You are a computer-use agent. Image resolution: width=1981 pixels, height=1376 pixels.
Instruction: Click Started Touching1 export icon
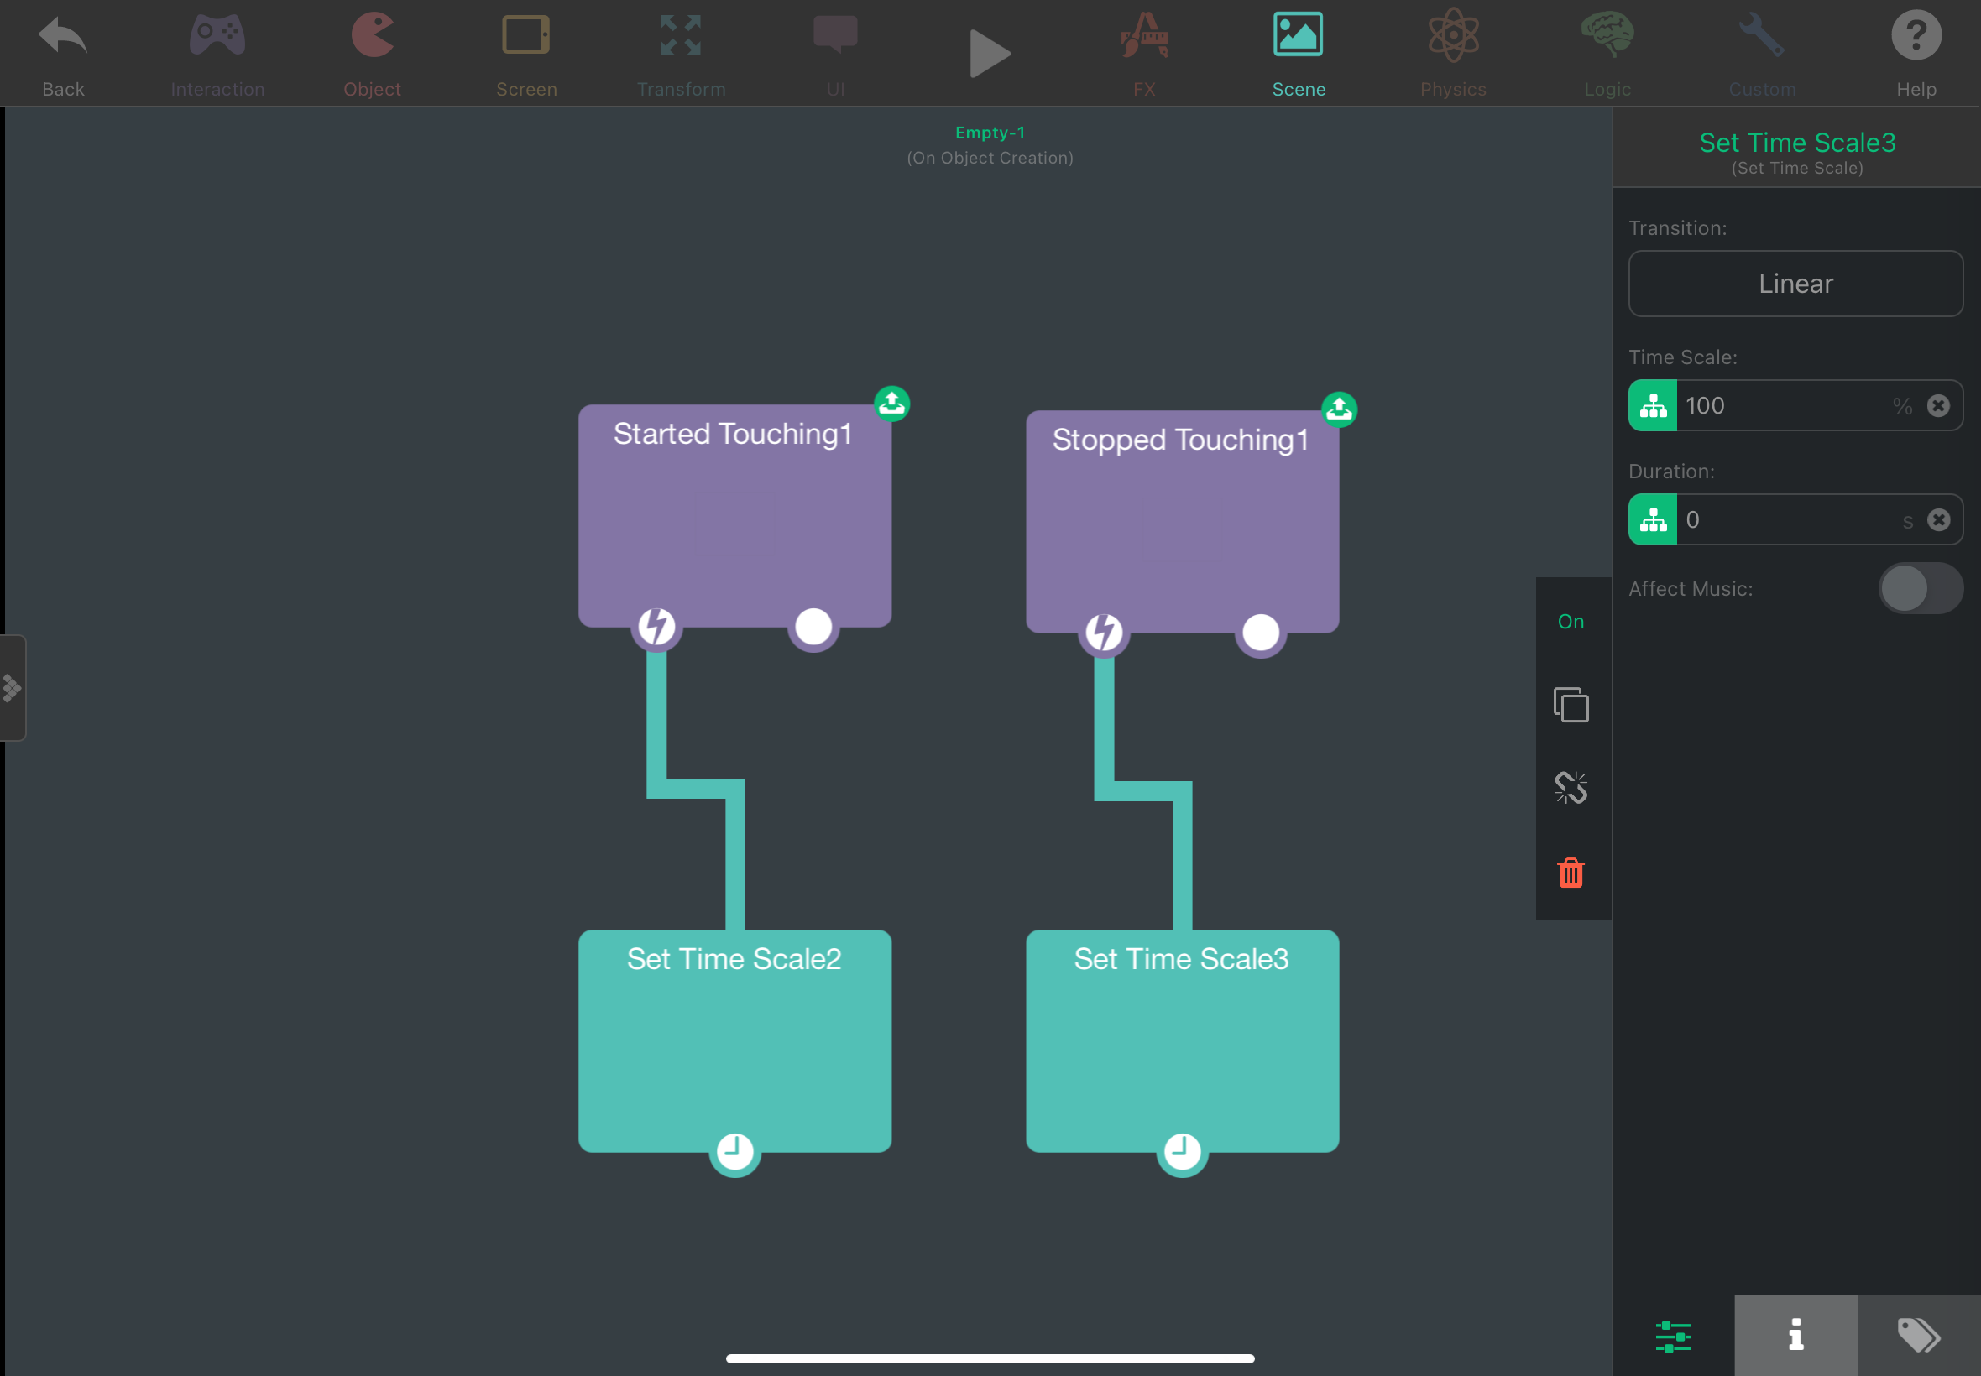(x=891, y=403)
